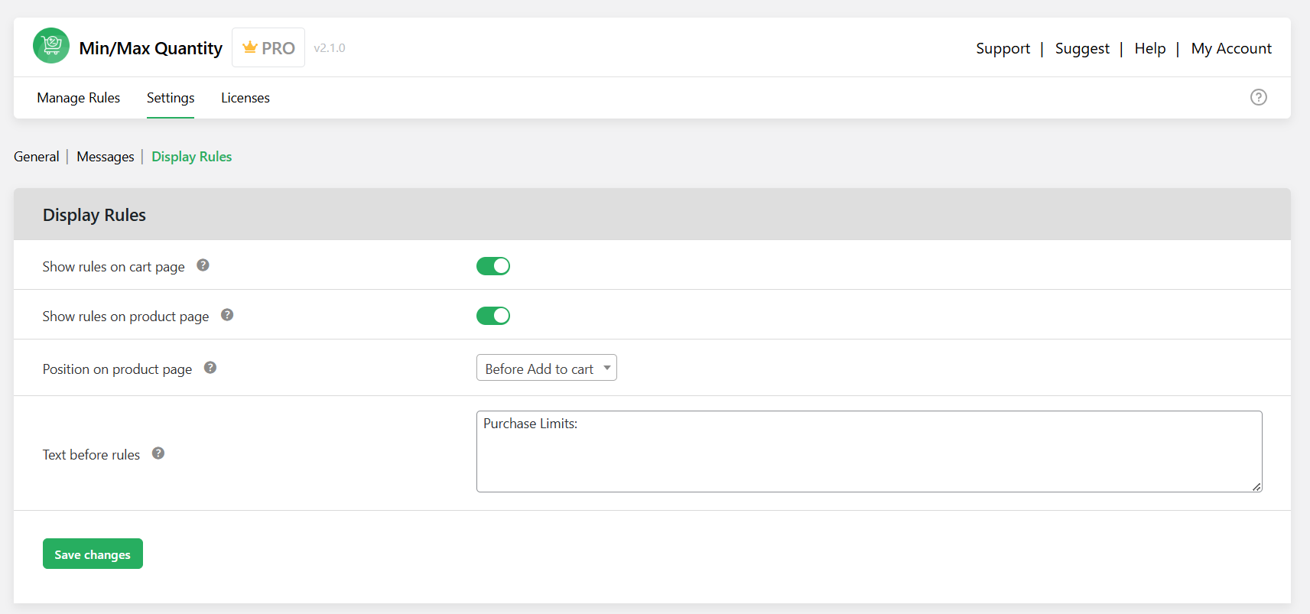This screenshot has width=1310, height=614.
Task: Click the Save changes button
Action: click(x=93, y=553)
